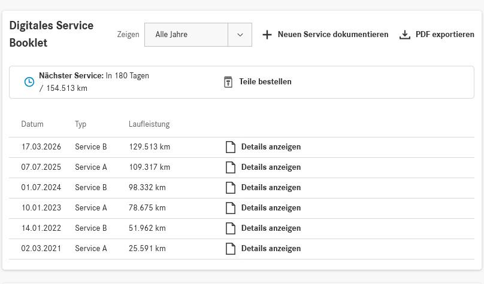Click the document icon in the 14.01.2022 row
The width and height of the screenshot is (484, 284).
pyautogui.click(x=231, y=228)
